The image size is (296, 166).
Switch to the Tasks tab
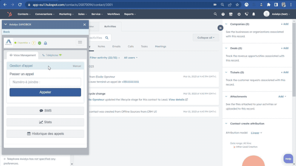coord(144,46)
